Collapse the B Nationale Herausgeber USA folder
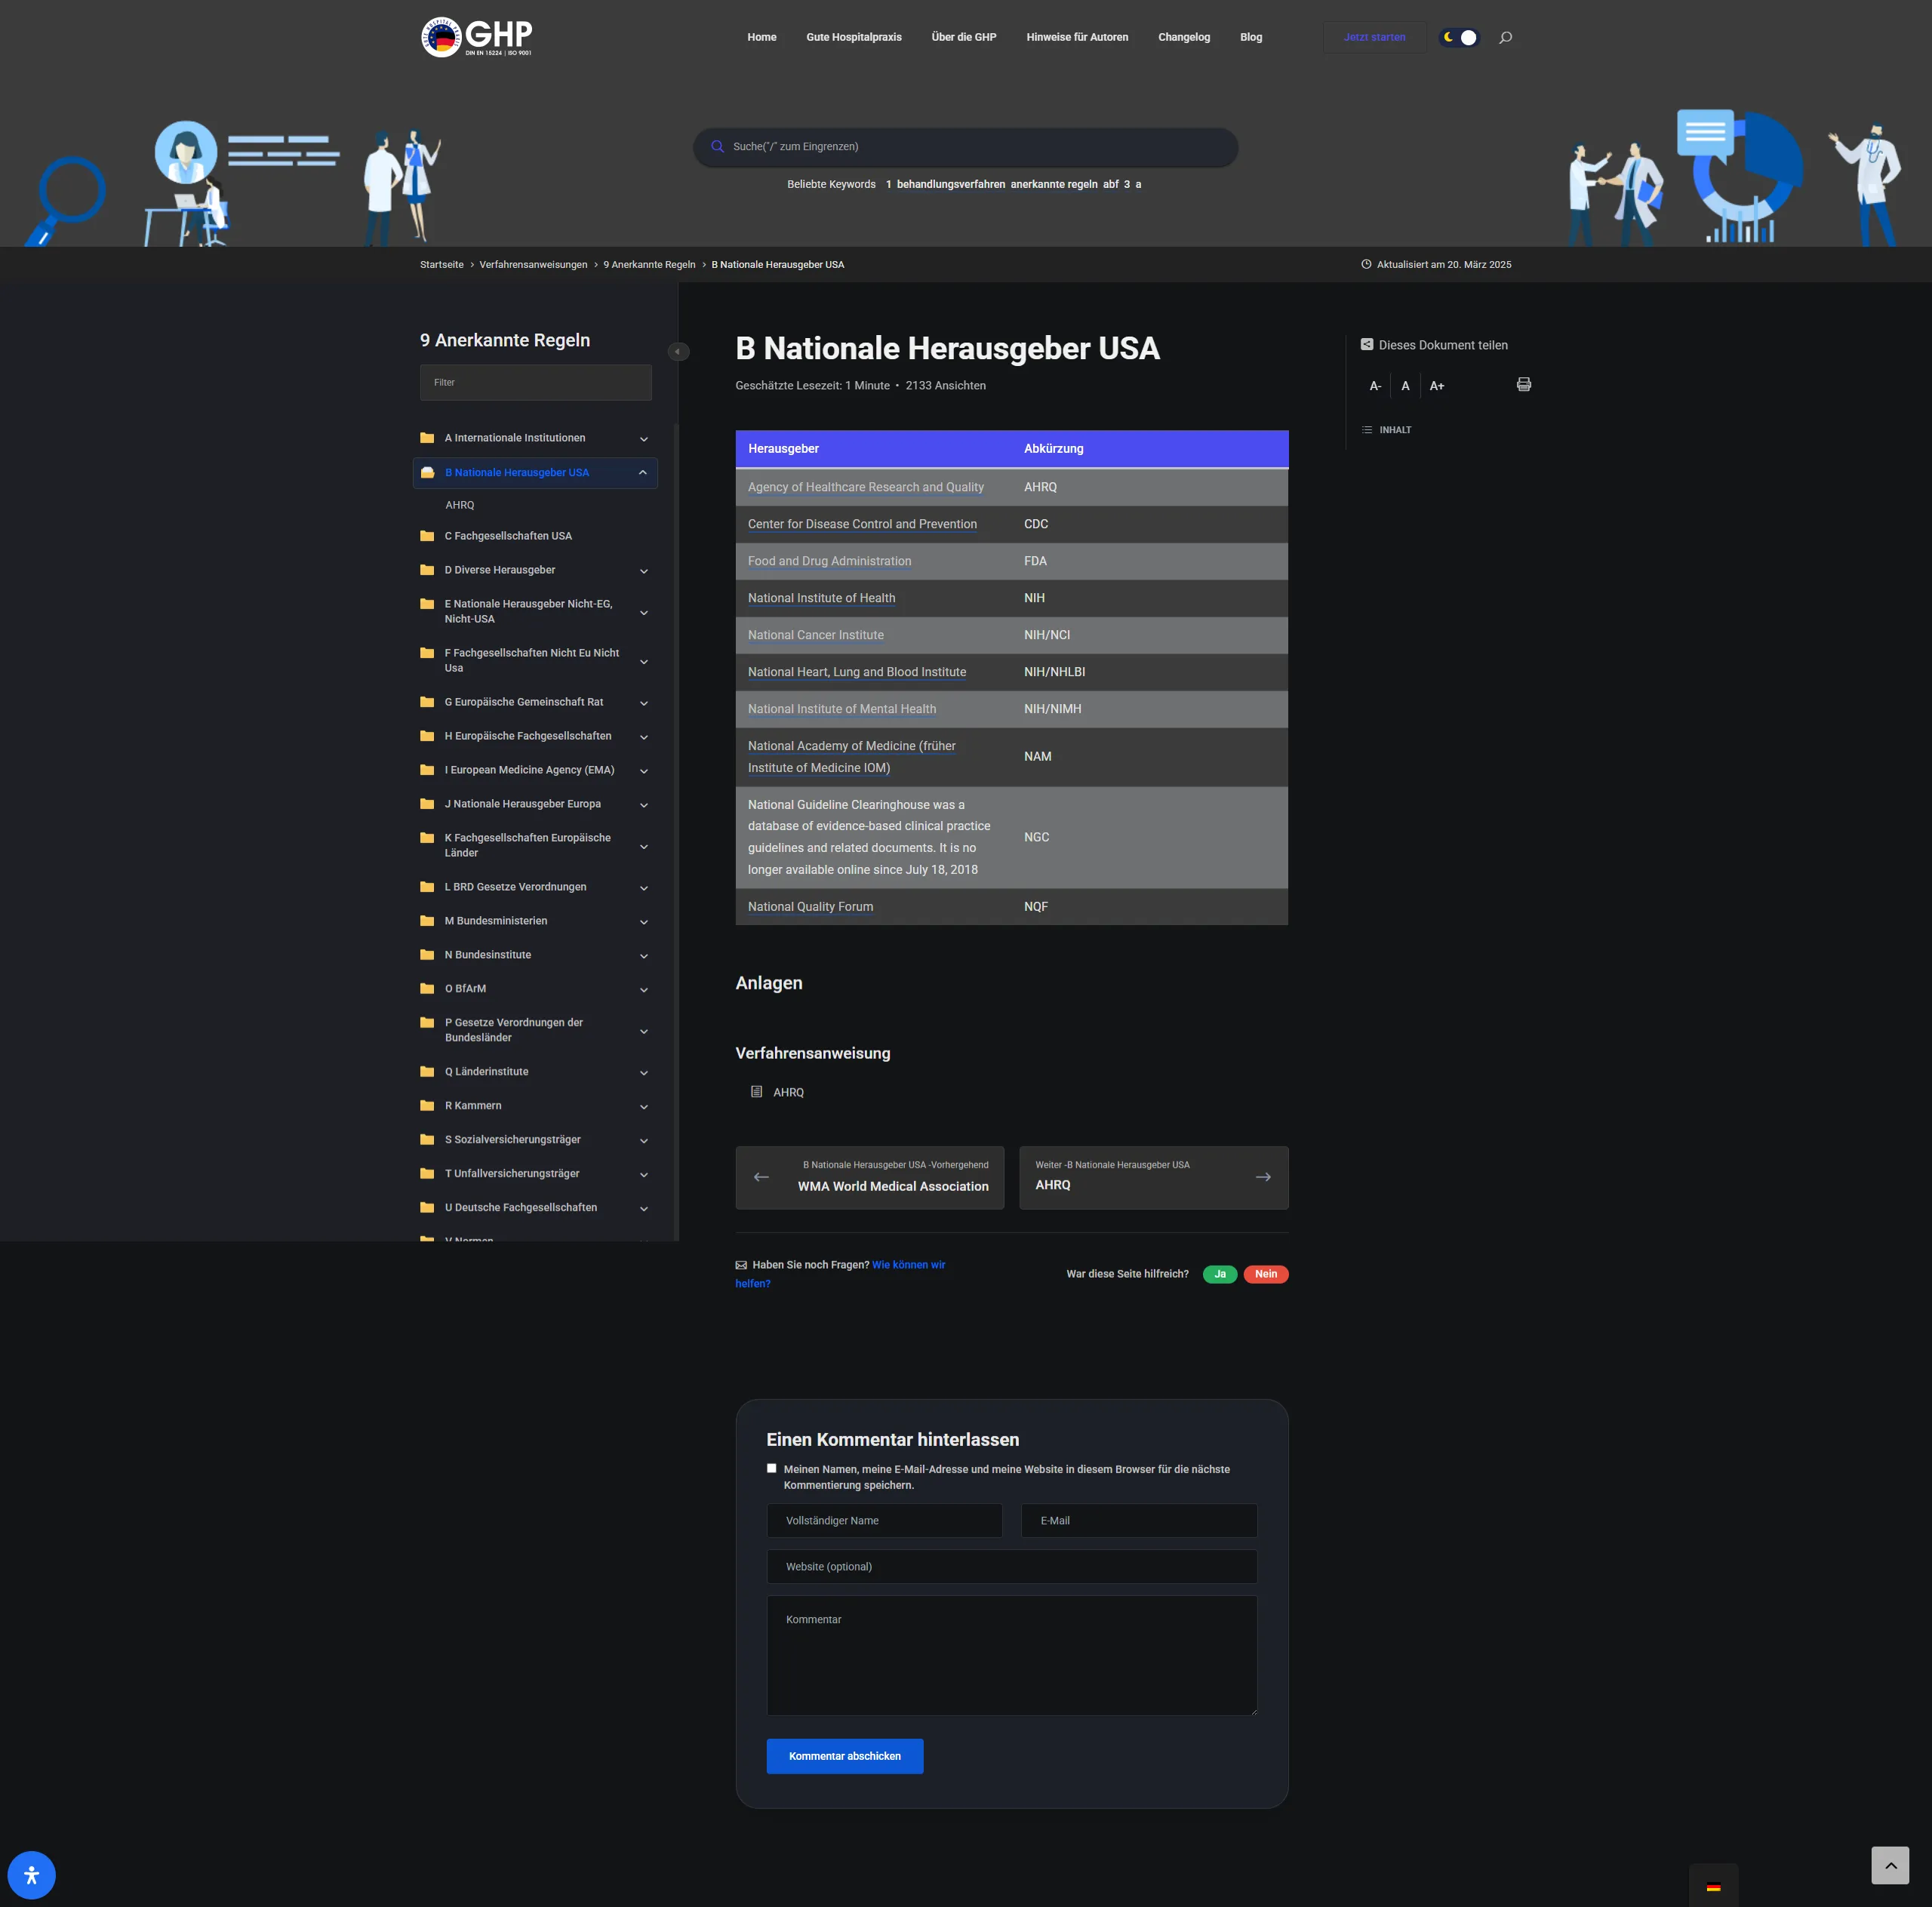The height and width of the screenshot is (1907, 1932). pos(642,473)
